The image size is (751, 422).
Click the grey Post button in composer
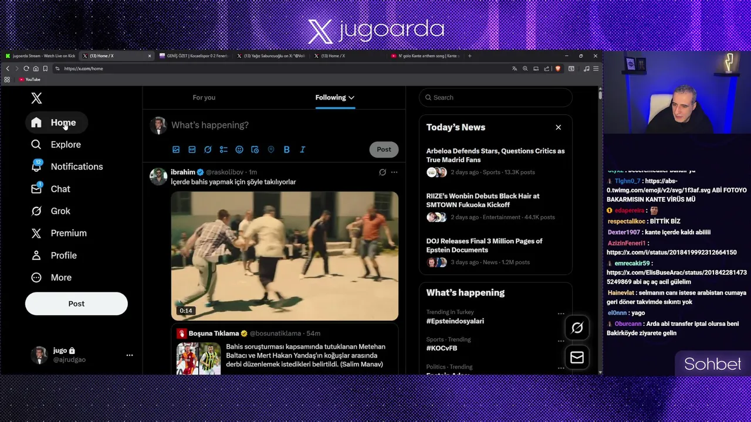coord(384,149)
